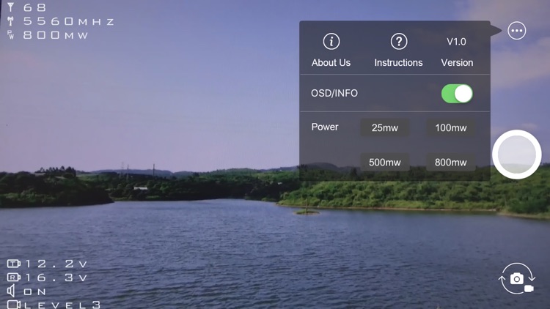Image resolution: width=550 pixels, height=309 pixels.
Task: Select the 500mw power option
Action: (385, 163)
